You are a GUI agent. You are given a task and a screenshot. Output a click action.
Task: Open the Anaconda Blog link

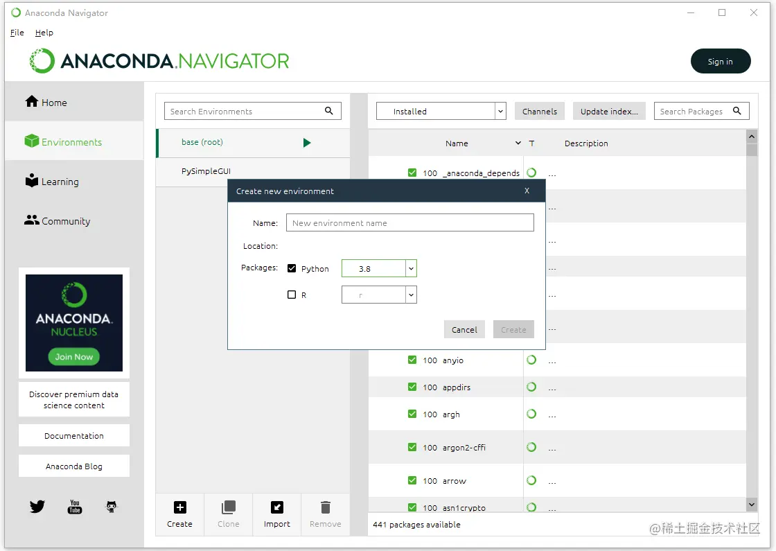point(74,466)
